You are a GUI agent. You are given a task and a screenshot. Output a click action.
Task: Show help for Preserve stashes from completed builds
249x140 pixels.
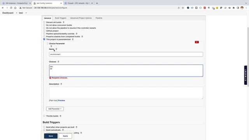(82, 37)
